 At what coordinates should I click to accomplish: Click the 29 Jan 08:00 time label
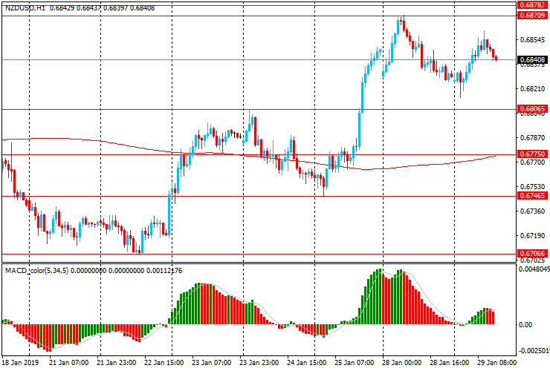[496, 364]
